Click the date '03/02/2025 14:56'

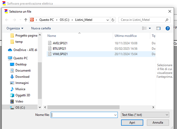126,48
